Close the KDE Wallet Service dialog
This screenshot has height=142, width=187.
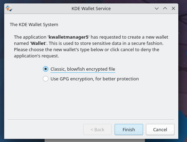[x=173, y=8]
